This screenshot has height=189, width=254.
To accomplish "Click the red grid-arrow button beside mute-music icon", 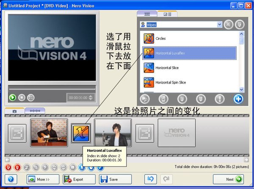I will [17, 167].
